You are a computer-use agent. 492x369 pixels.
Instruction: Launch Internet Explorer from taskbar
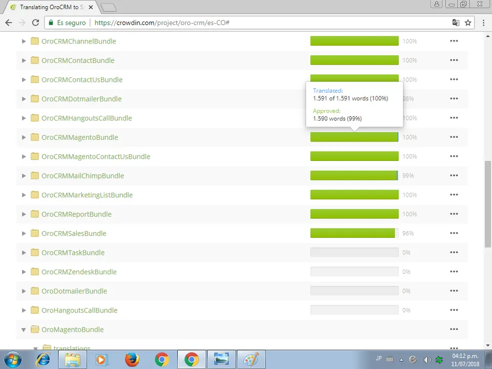(43, 360)
